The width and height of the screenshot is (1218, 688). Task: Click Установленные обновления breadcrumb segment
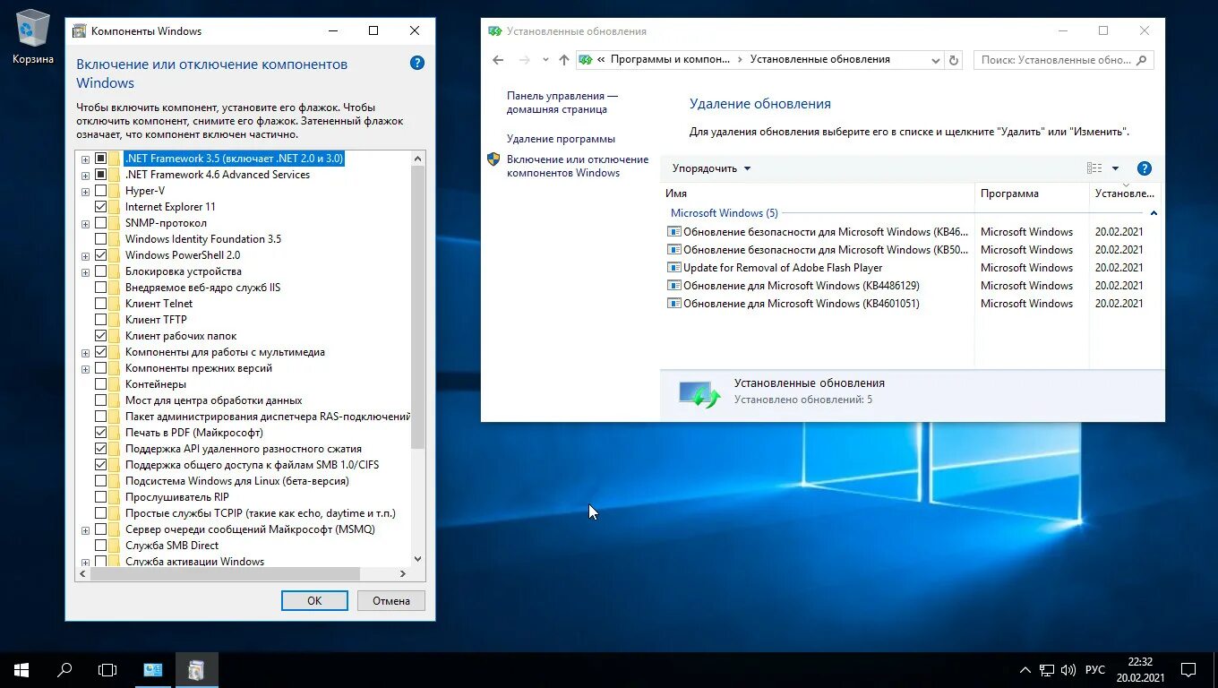click(820, 60)
